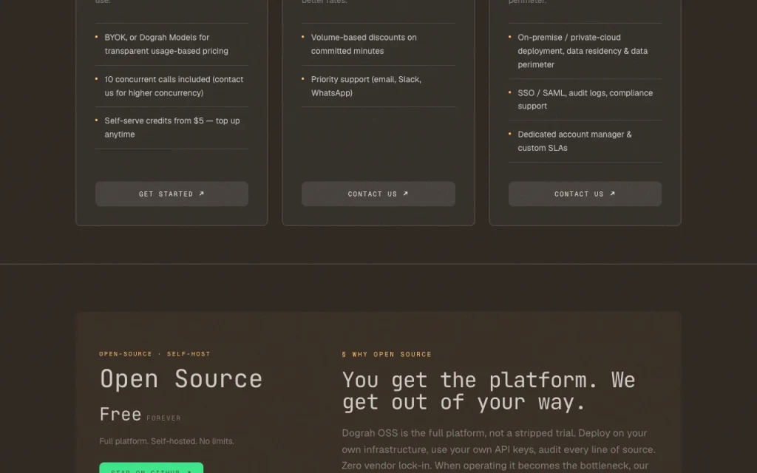This screenshot has height=473, width=757.
Task: Click the You get the platform headline
Action: point(489,391)
